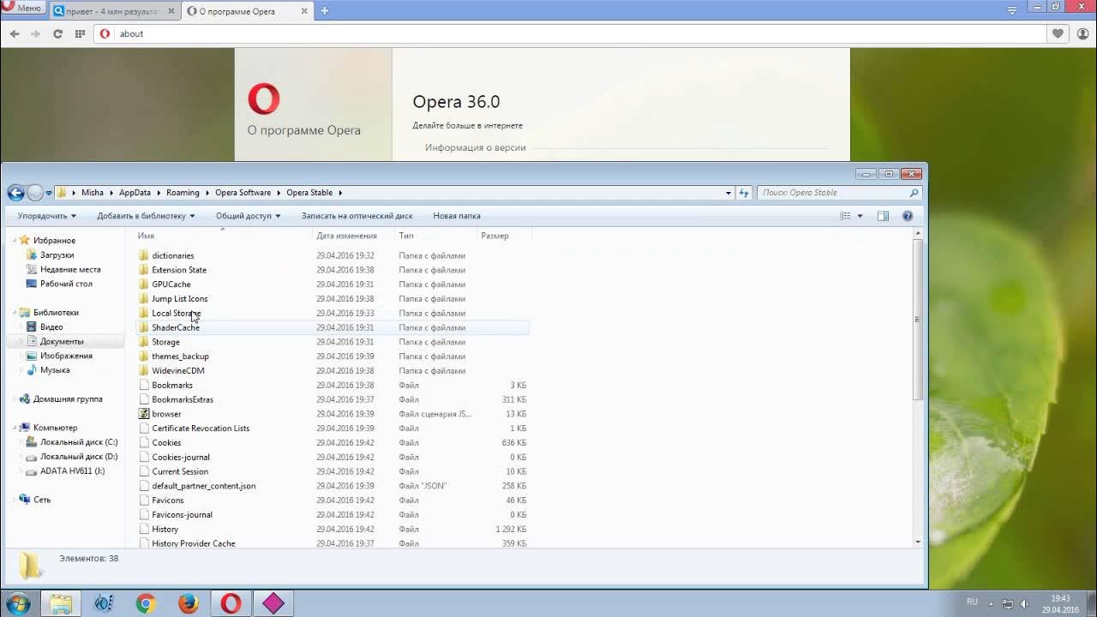Switch to the 'привет' search results tab
Viewport: 1097px width, 617px height.
(x=113, y=11)
